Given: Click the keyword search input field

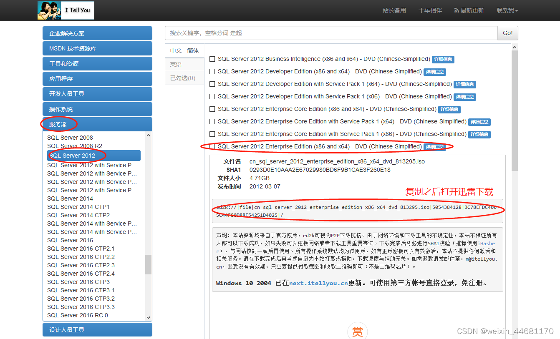Looking at the screenshot, I should [331, 33].
